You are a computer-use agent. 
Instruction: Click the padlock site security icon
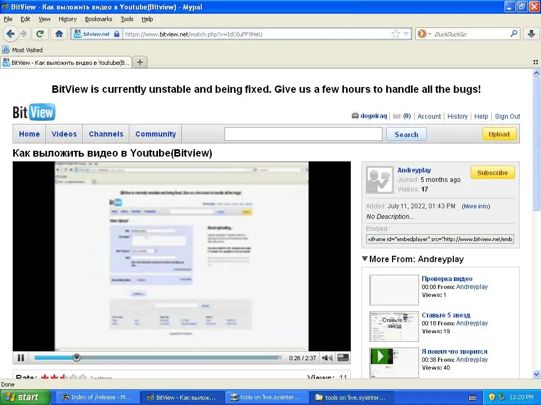[117, 34]
